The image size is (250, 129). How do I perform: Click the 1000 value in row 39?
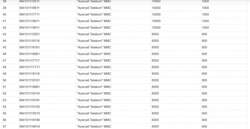pos(205,8)
